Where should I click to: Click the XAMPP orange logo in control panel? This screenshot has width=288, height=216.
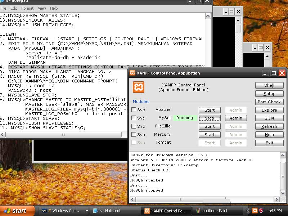coord(139,87)
